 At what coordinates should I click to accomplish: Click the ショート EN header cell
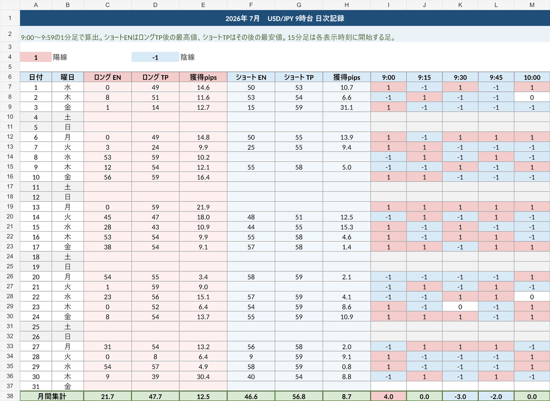pos(251,77)
